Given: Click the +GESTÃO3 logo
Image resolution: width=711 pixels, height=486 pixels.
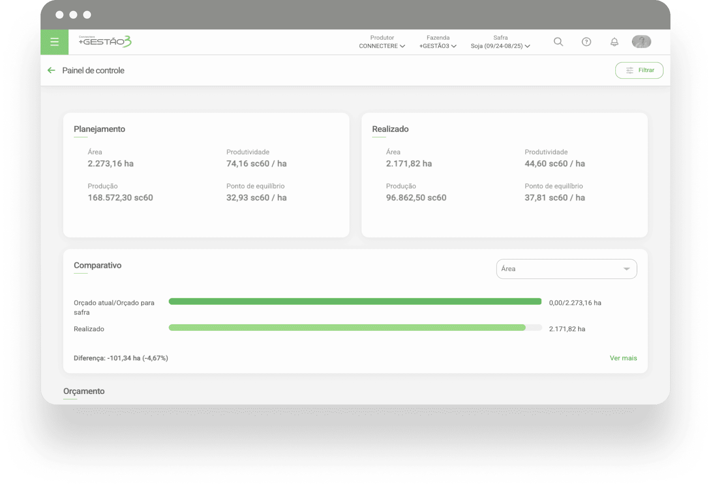Looking at the screenshot, I should coord(105,41).
